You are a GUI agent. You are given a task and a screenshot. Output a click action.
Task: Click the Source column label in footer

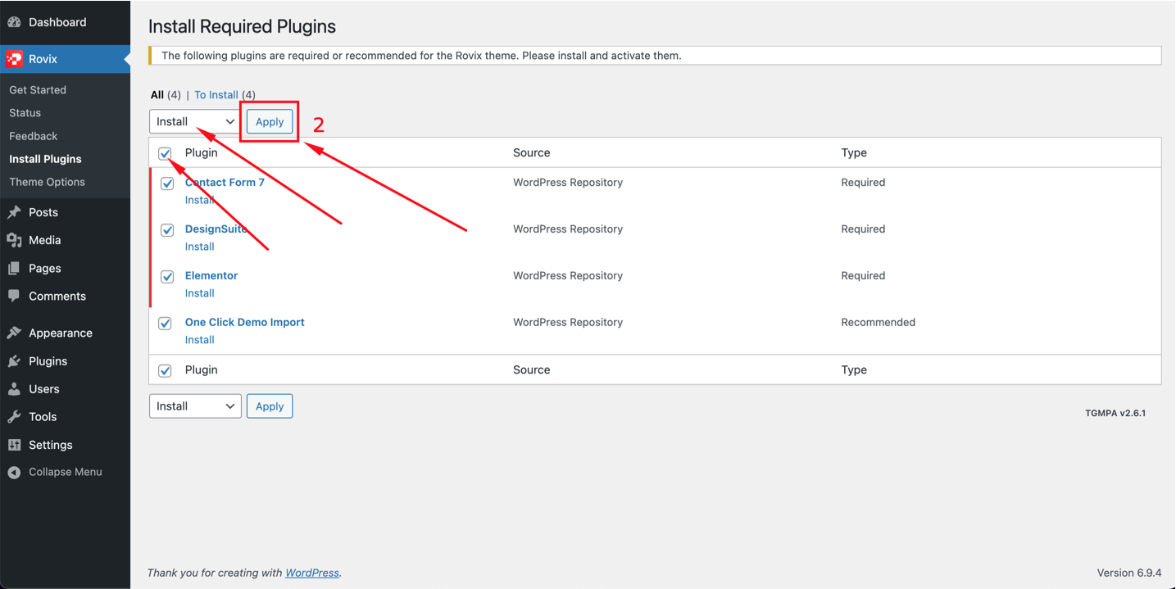tap(532, 370)
